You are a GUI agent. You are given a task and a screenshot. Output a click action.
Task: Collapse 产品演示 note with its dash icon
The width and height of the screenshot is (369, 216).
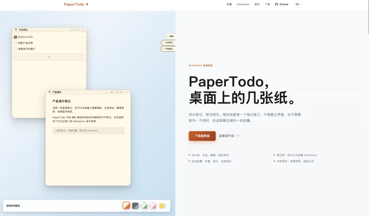(x=127, y=92)
